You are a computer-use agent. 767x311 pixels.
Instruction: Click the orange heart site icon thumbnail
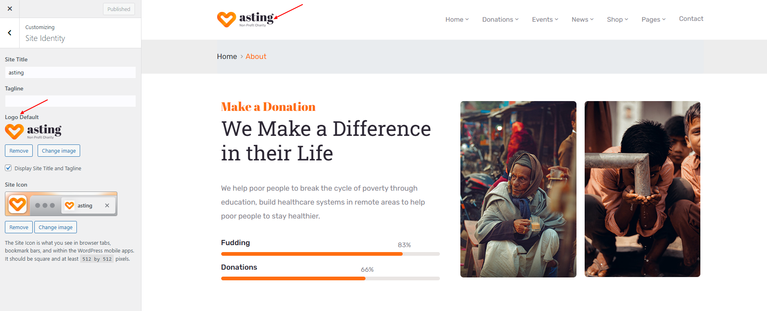click(x=18, y=204)
